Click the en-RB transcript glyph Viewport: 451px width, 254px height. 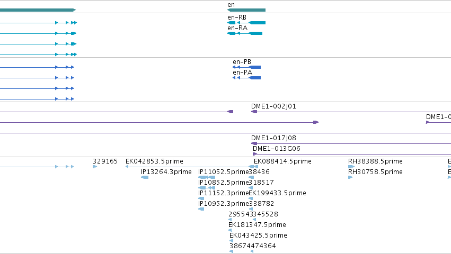246,23
